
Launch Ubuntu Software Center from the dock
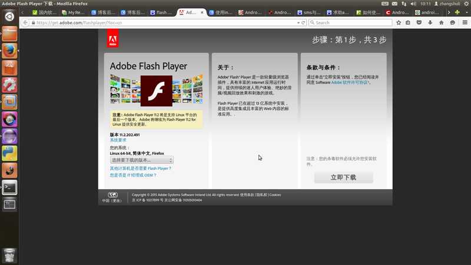(x=9, y=68)
